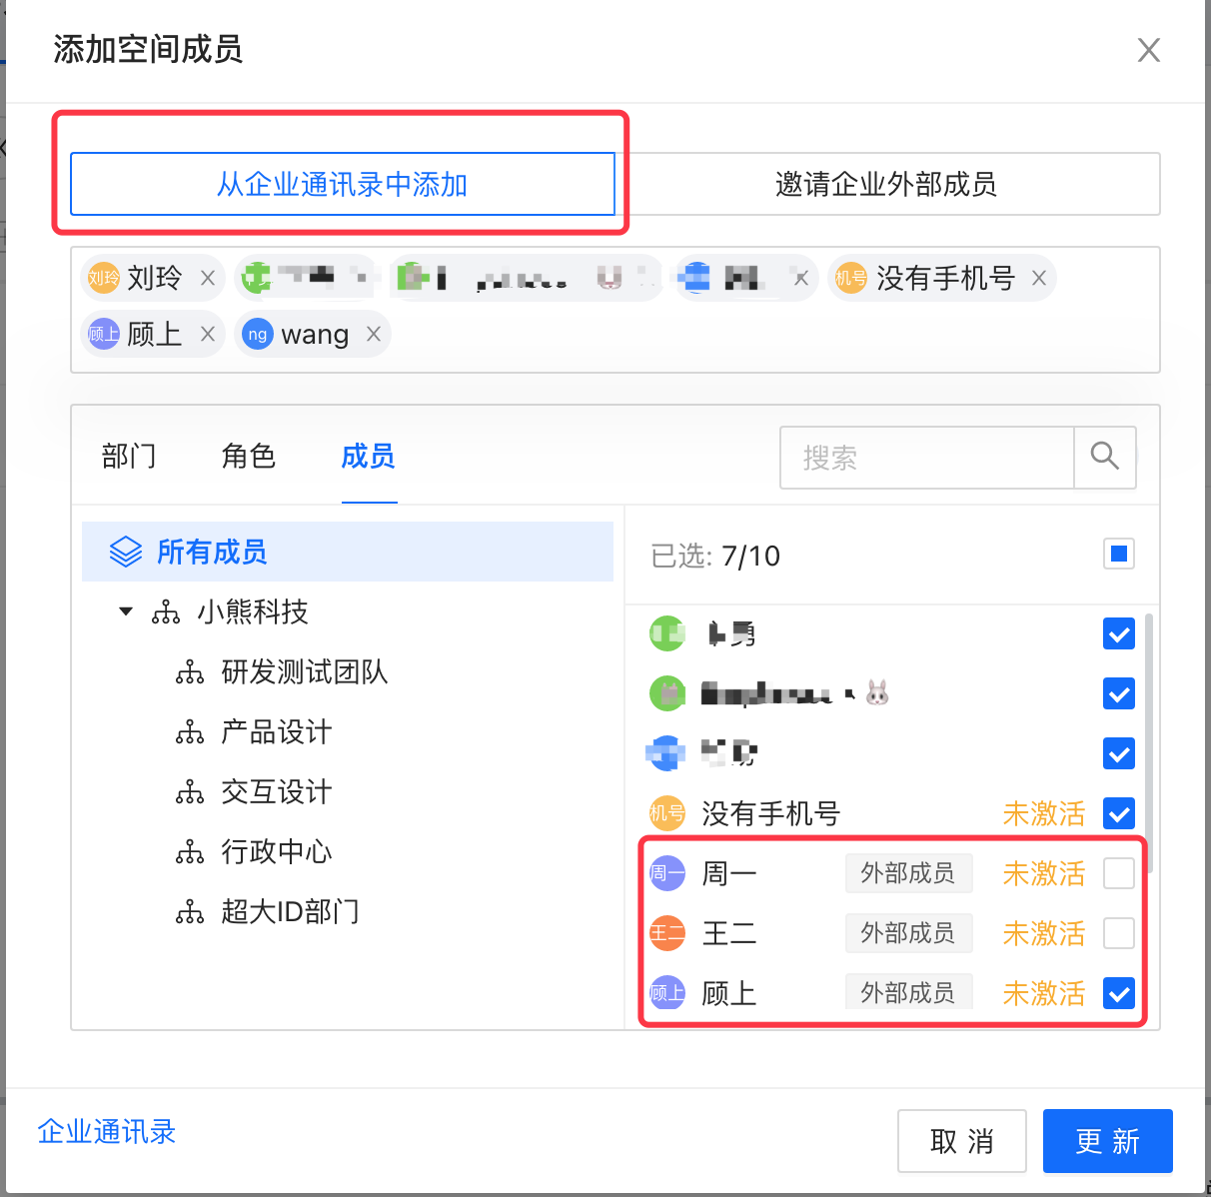
Task: Click the search magnifier icon
Action: [x=1104, y=457]
